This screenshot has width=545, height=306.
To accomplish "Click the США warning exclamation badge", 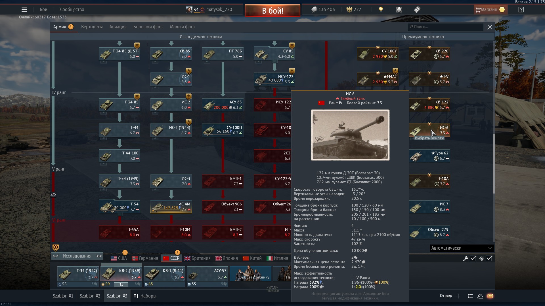I will [125, 252].
